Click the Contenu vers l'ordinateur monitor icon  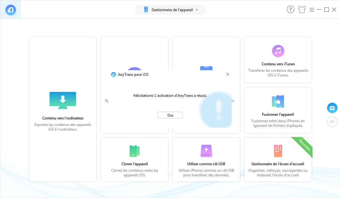[x=63, y=100]
